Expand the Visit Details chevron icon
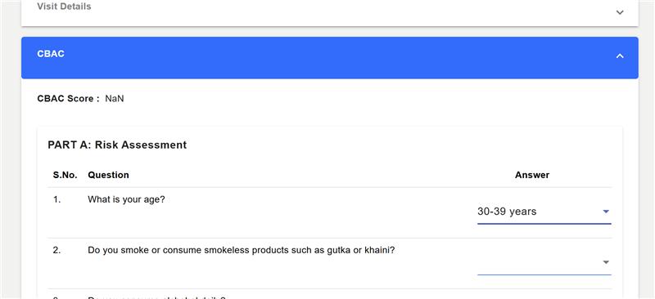This screenshot has height=299, width=655. click(620, 12)
